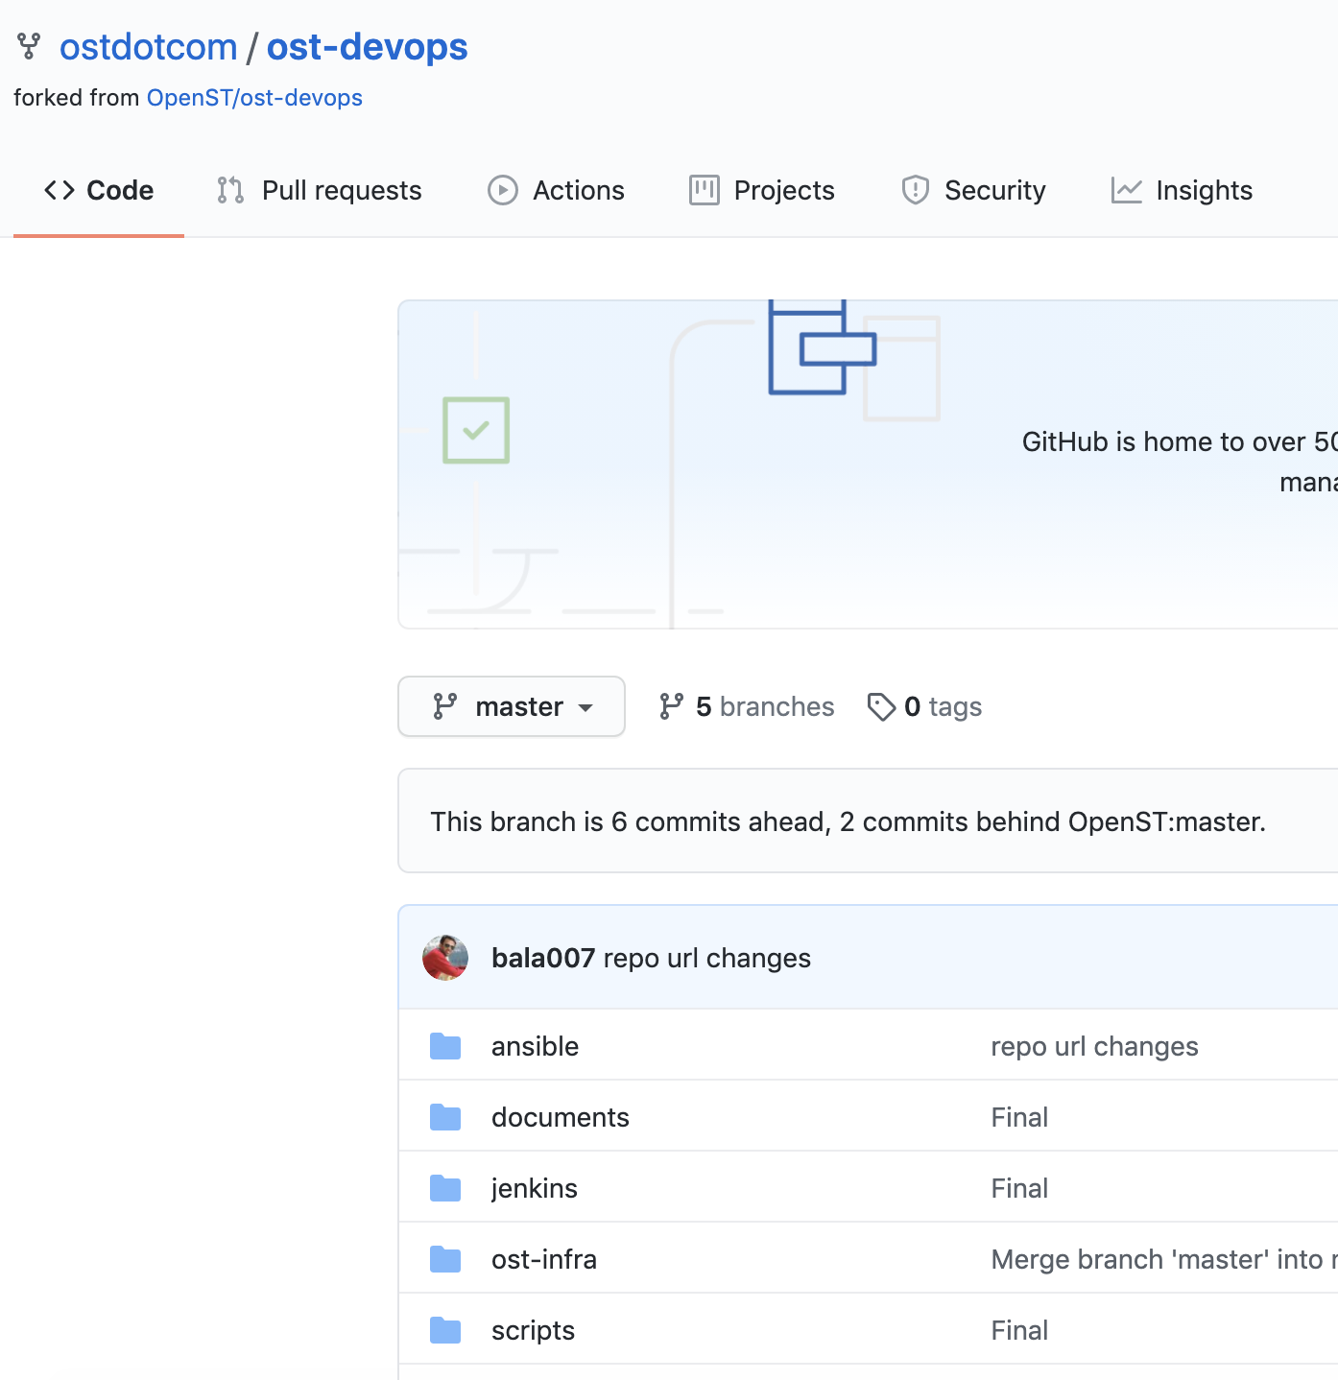Open ansible's 'repo url changes' commit message
This screenshot has width=1338, height=1380.
click(x=1094, y=1046)
